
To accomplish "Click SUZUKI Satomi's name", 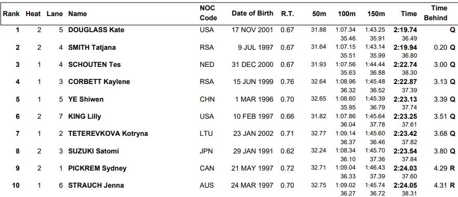I will tap(93, 151).
